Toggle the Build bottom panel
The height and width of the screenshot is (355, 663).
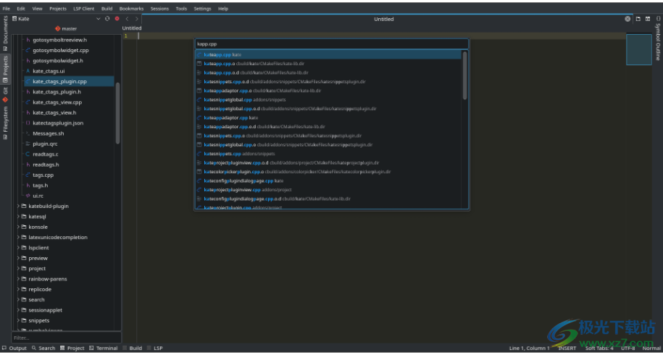pyautogui.click(x=133, y=348)
